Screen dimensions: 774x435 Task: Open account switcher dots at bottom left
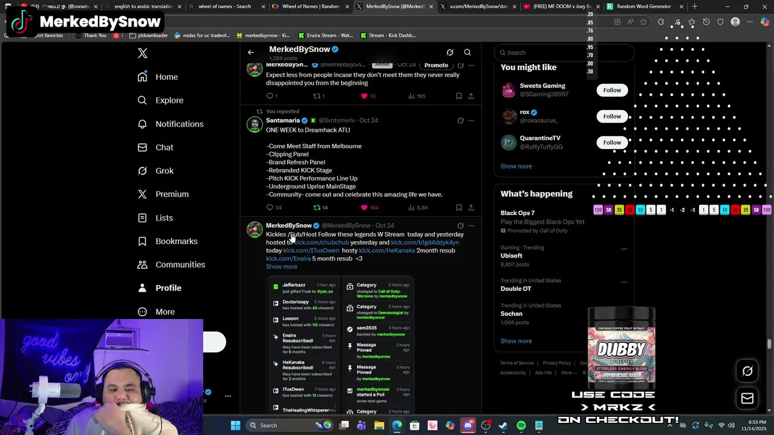[228, 396]
